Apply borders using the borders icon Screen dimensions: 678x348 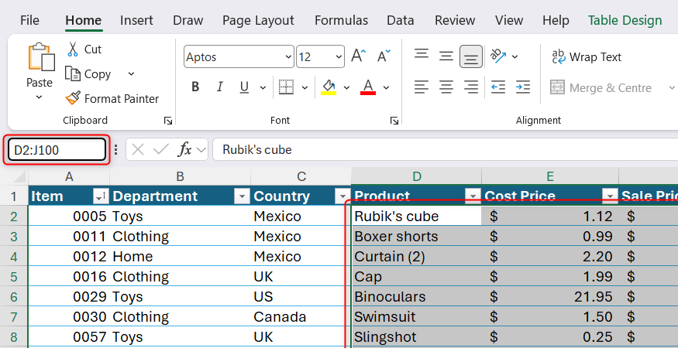click(x=286, y=87)
